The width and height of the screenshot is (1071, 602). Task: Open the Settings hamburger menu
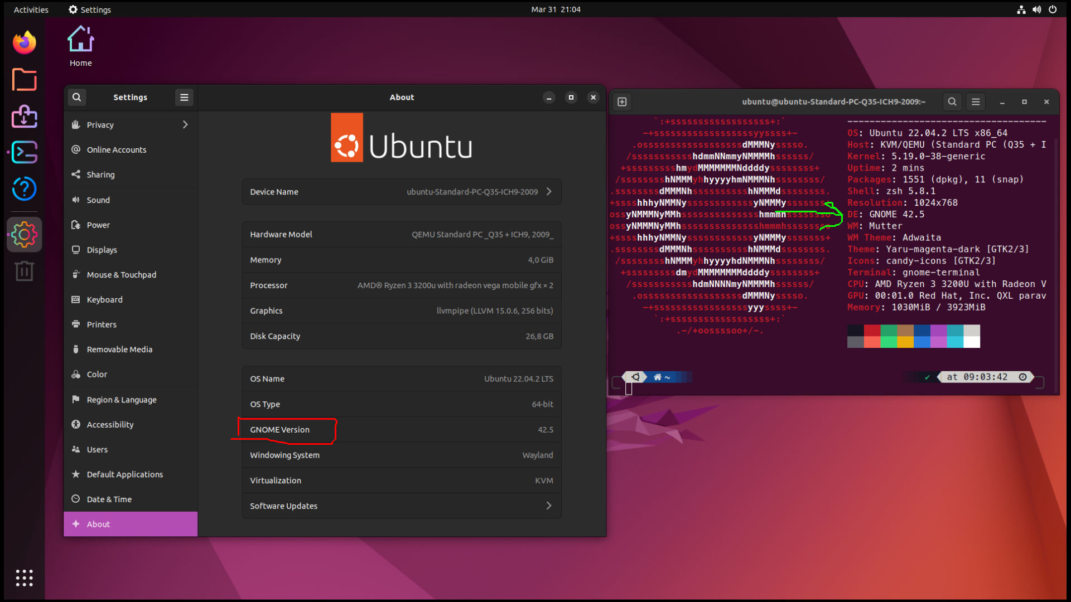click(x=184, y=97)
